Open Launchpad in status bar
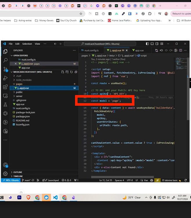Image resolution: width=191 pixels, height=218 pixels. click(x=51, y=180)
